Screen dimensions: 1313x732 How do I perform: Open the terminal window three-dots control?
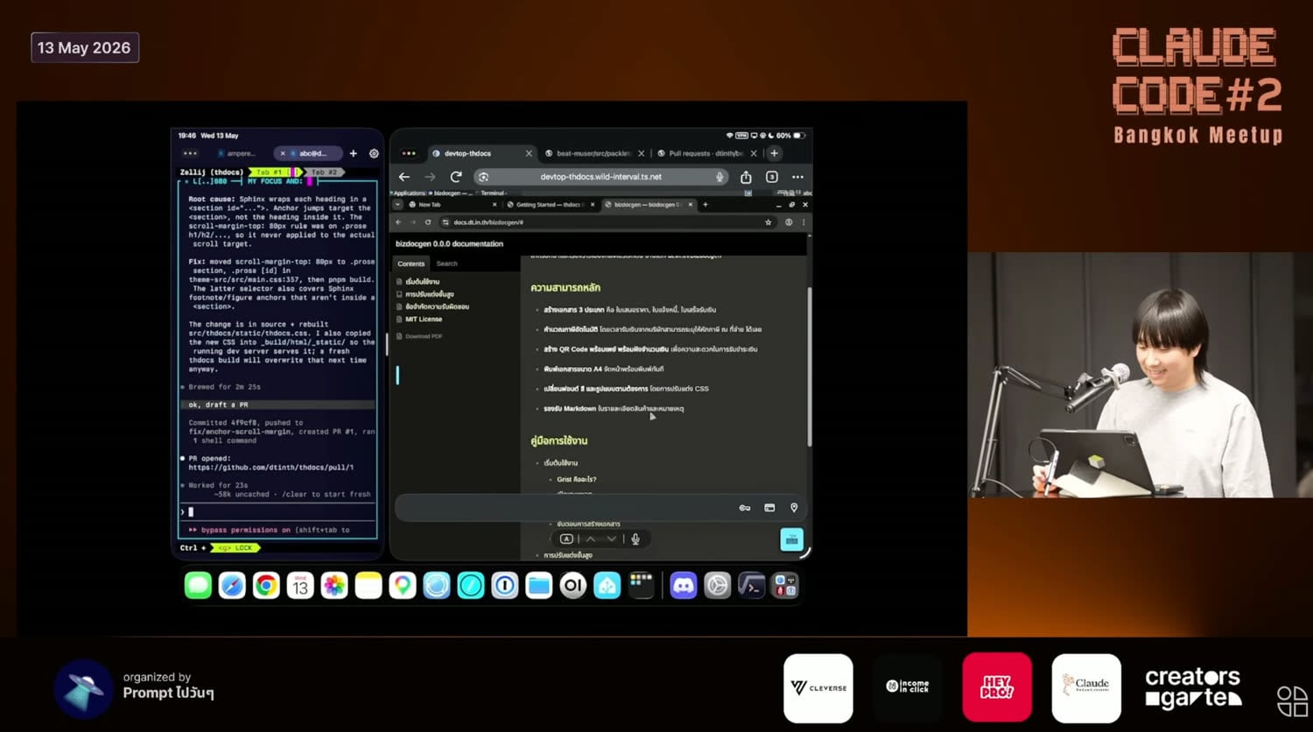coord(190,153)
